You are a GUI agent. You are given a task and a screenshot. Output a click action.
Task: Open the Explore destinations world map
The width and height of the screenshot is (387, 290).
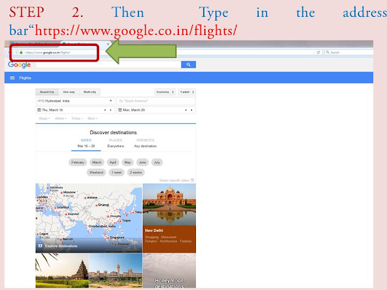coord(89,218)
